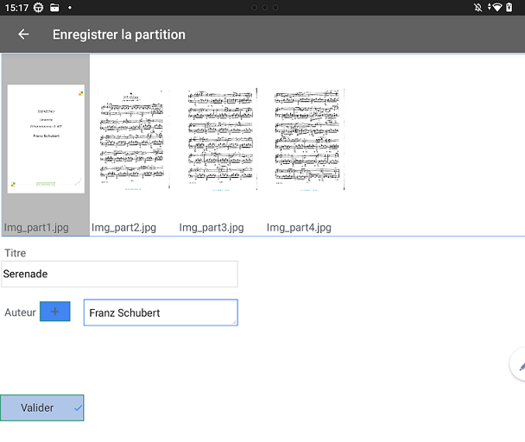Tap the floating pencil edit button

pyautogui.click(x=518, y=364)
